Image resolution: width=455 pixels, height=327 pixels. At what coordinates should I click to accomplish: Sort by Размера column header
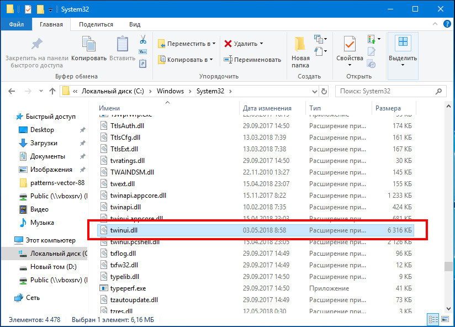388,108
